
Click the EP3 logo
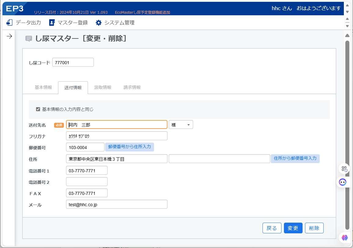15,9
